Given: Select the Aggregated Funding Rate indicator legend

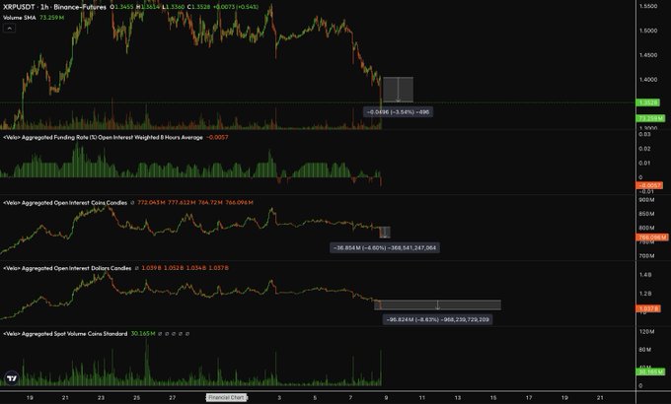Looking at the screenshot, I should click(x=103, y=137).
